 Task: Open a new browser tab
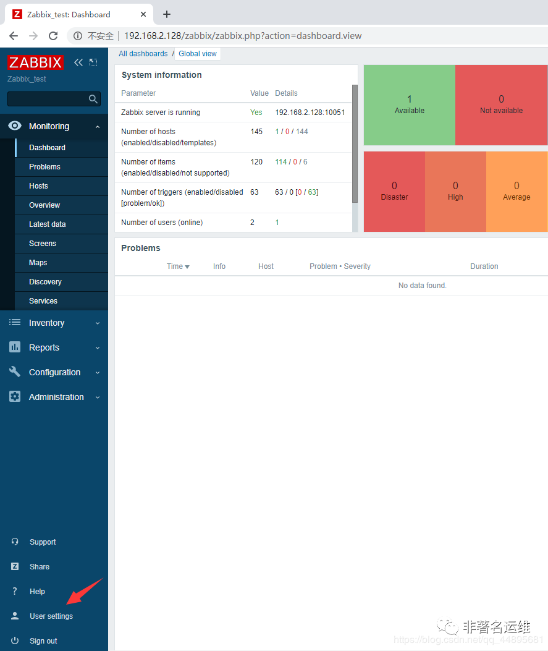pos(167,14)
